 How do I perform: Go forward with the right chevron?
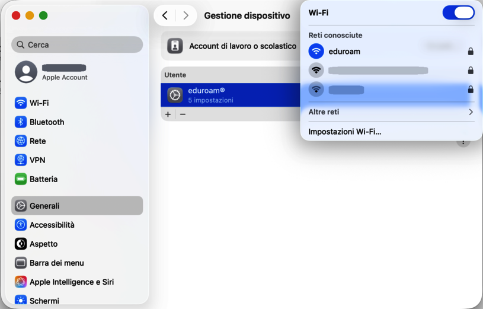coord(186,16)
